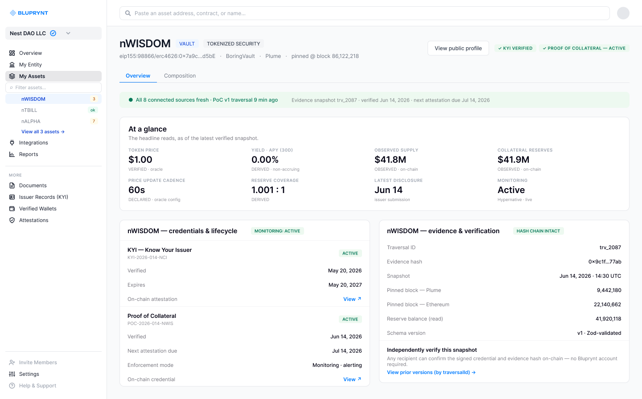Screen dimensions: 642x399
Task: Click the My Assets layers icon
Action: click(12, 76)
